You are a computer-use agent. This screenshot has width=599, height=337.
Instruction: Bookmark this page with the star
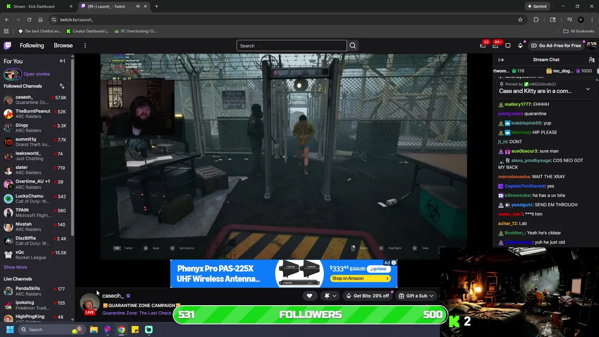click(x=520, y=20)
